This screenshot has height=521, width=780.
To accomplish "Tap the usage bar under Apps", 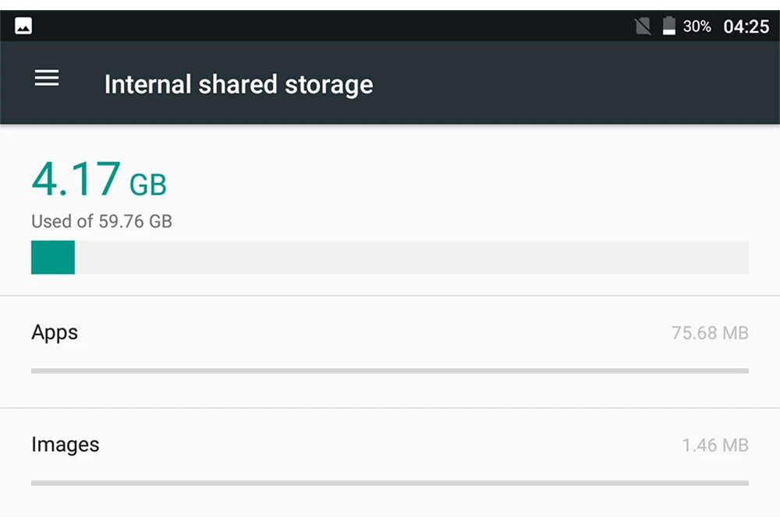I will (390, 371).
